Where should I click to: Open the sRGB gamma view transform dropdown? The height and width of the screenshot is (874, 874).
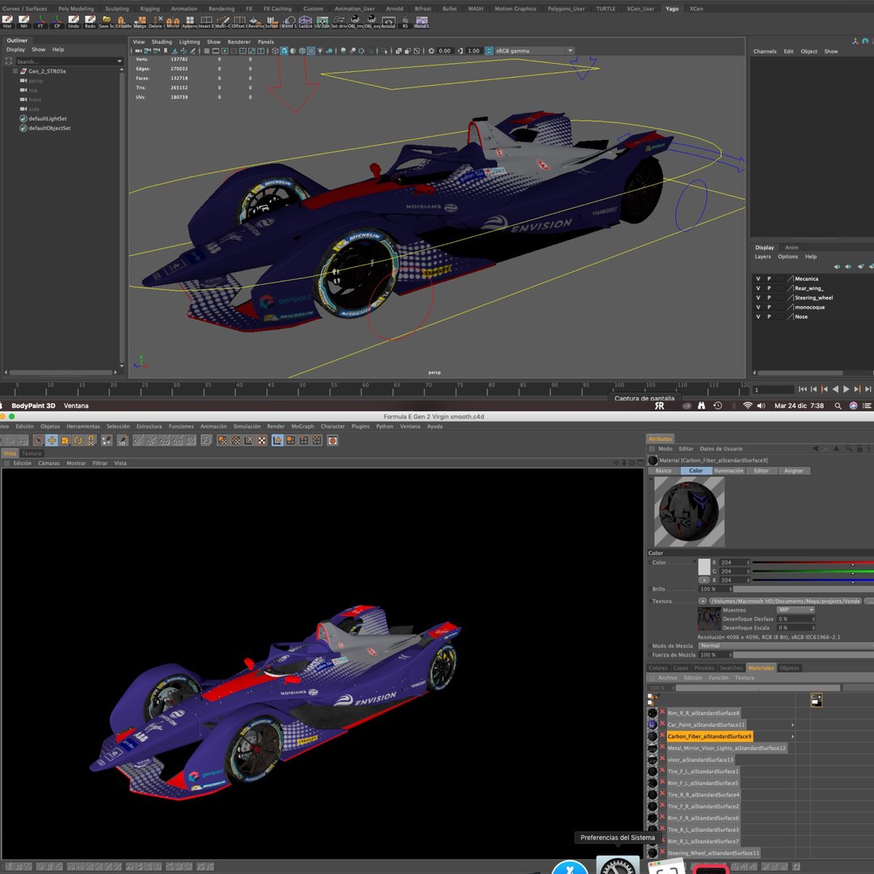[571, 51]
